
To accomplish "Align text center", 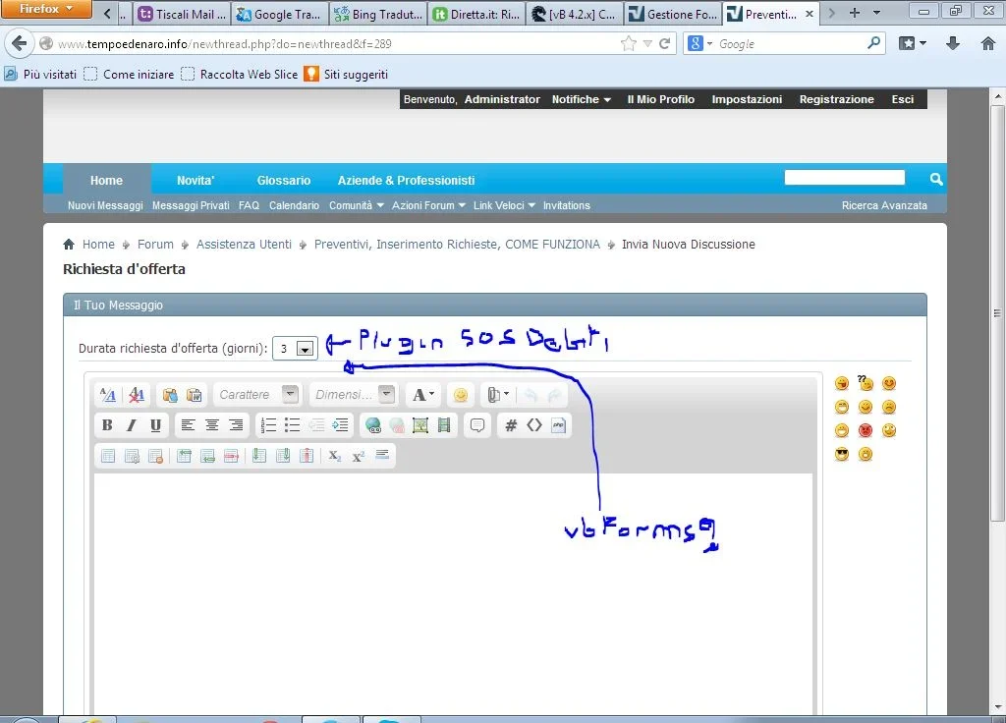I will tap(212, 424).
